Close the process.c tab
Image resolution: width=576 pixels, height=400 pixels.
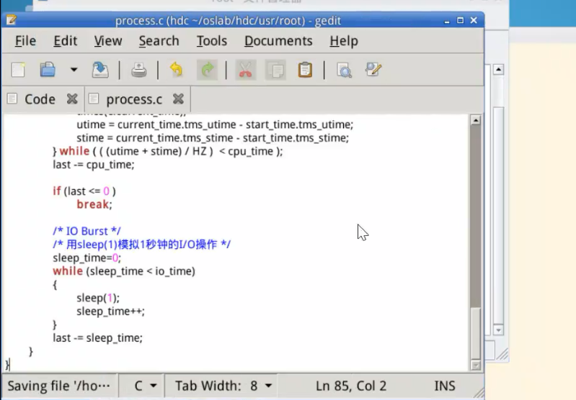pyautogui.click(x=178, y=99)
